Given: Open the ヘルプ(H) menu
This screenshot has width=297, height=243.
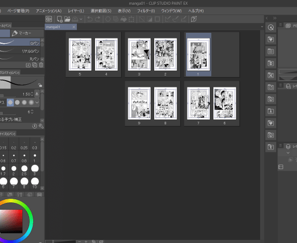Looking at the screenshot, I should point(196,11).
